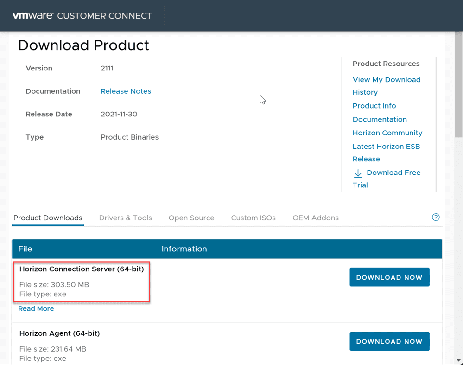Screen dimensions: 463x365
Task: Open the Product Info link
Action: pyautogui.click(x=374, y=106)
